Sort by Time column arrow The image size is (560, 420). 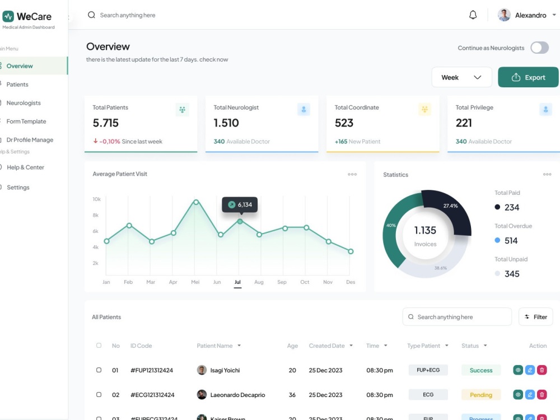(385, 346)
